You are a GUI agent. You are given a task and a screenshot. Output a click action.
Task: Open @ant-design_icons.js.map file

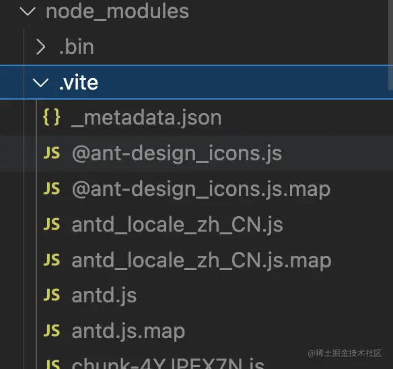point(201,189)
